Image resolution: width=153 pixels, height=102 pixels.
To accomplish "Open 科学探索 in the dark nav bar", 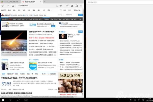I will pos(35,19).
